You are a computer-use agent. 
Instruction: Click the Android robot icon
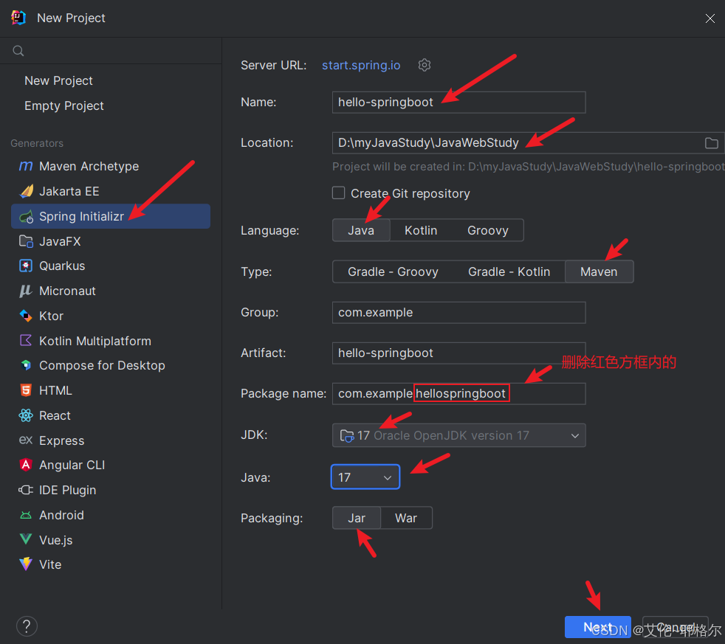click(x=26, y=515)
